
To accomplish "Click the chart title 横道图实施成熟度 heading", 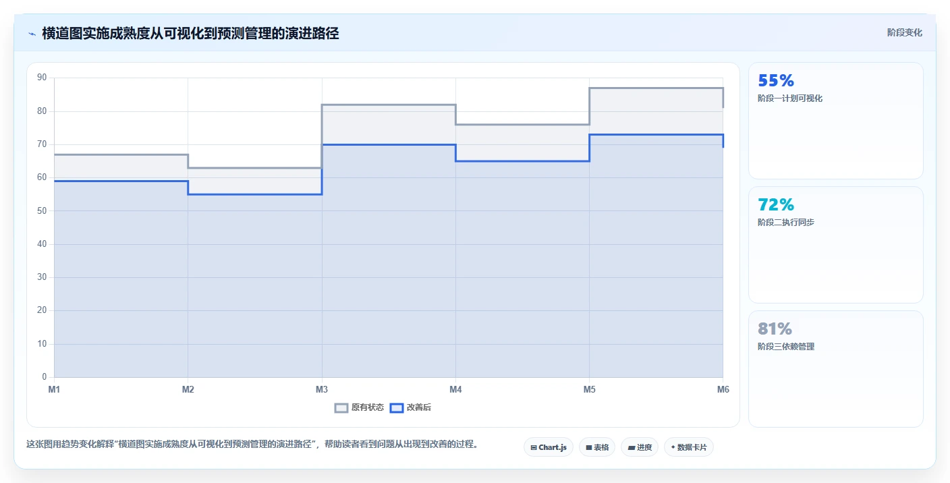I will [190, 33].
